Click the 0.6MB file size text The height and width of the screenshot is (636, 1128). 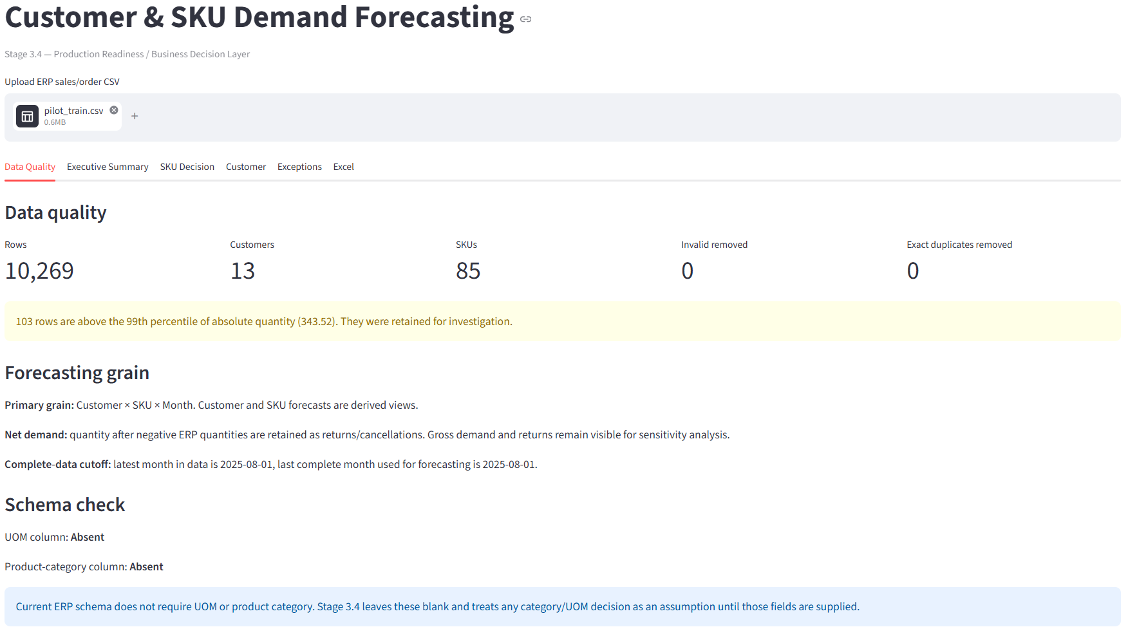55,122
